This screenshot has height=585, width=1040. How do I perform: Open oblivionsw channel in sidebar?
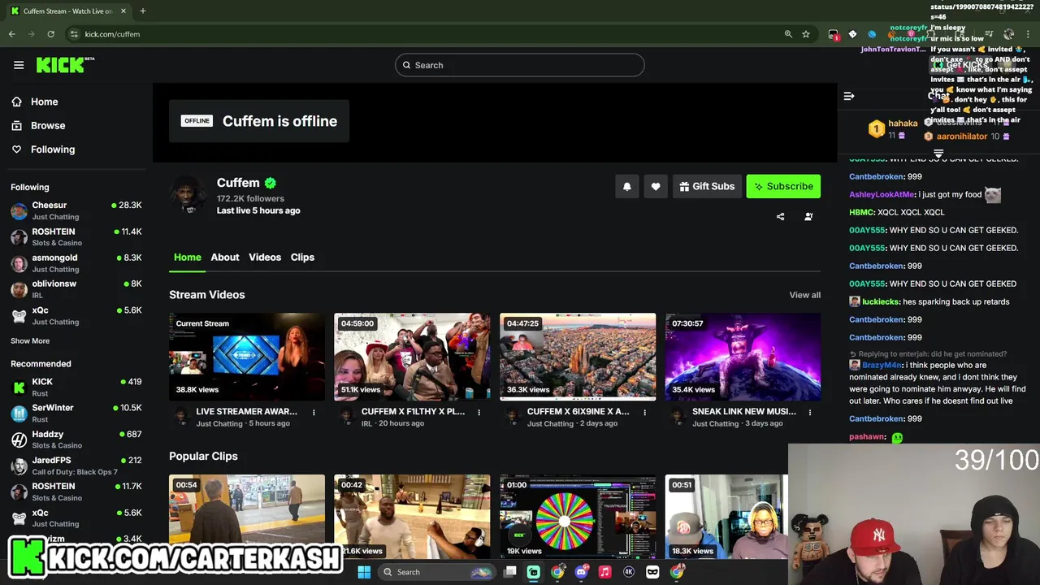point(76,289)
